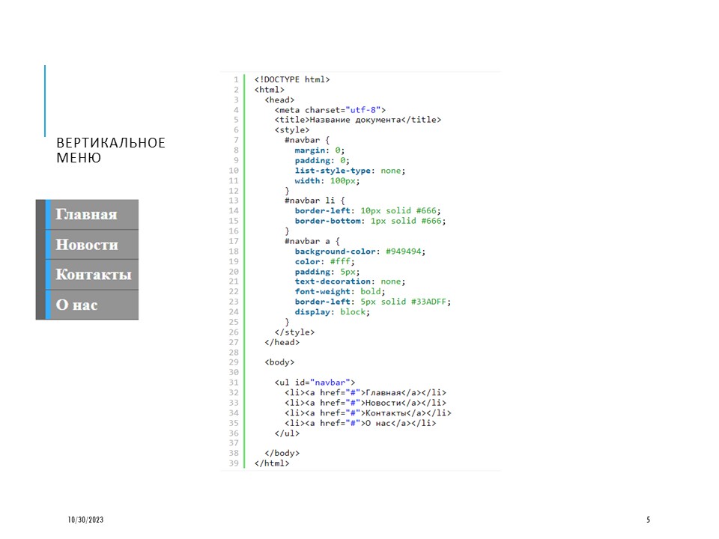This screenshot has width=719, height=539.
Task: Click line number 39 in gutter
Action: [x=234, y=463]
